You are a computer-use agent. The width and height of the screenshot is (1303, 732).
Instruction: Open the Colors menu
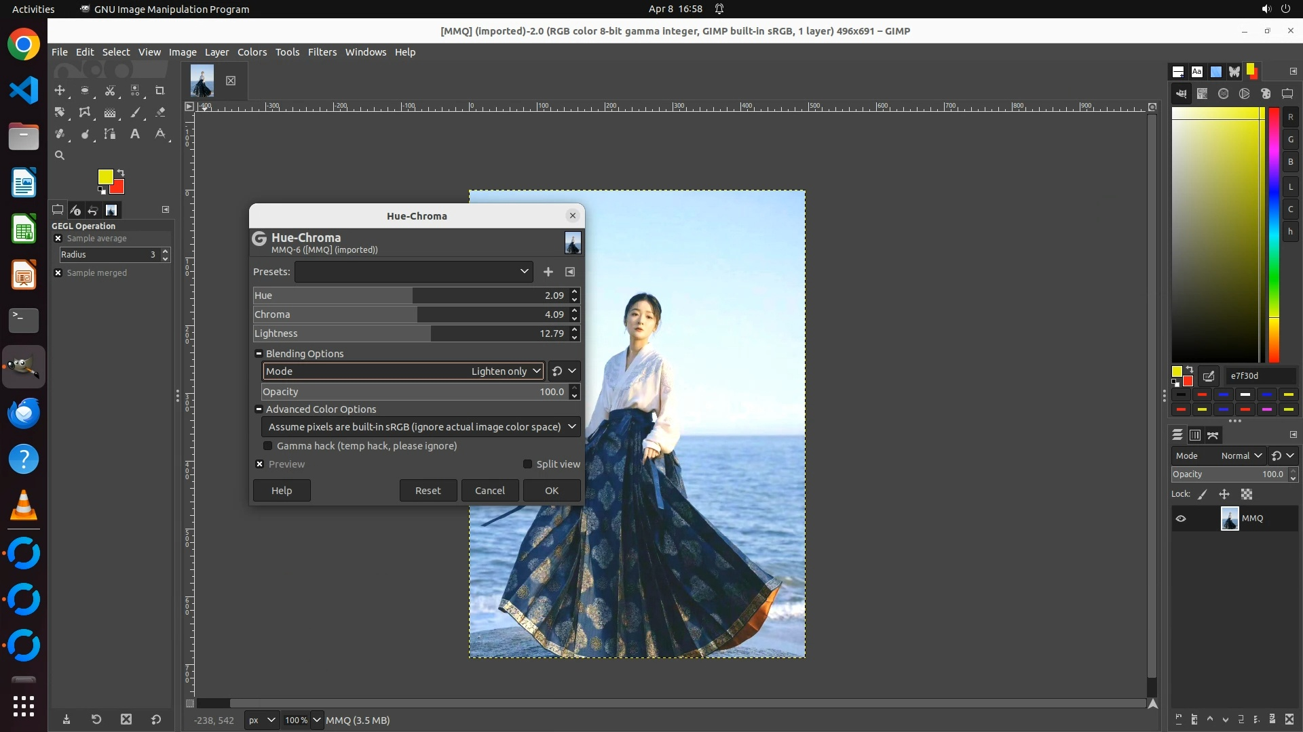[x=252, y=52]
